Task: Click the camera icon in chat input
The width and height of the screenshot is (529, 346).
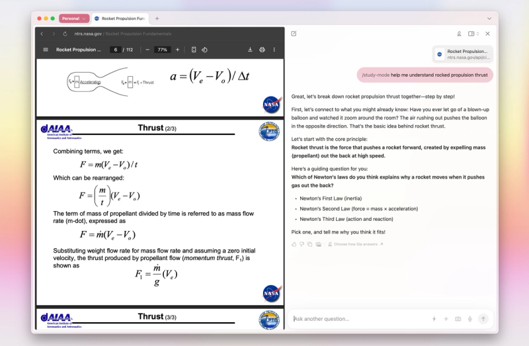Action: 458,319
